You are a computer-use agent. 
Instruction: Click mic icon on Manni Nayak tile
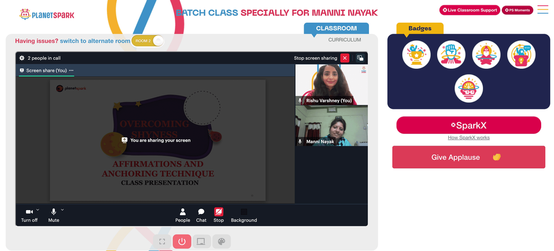pyautogui.click(x=300, y=142)
